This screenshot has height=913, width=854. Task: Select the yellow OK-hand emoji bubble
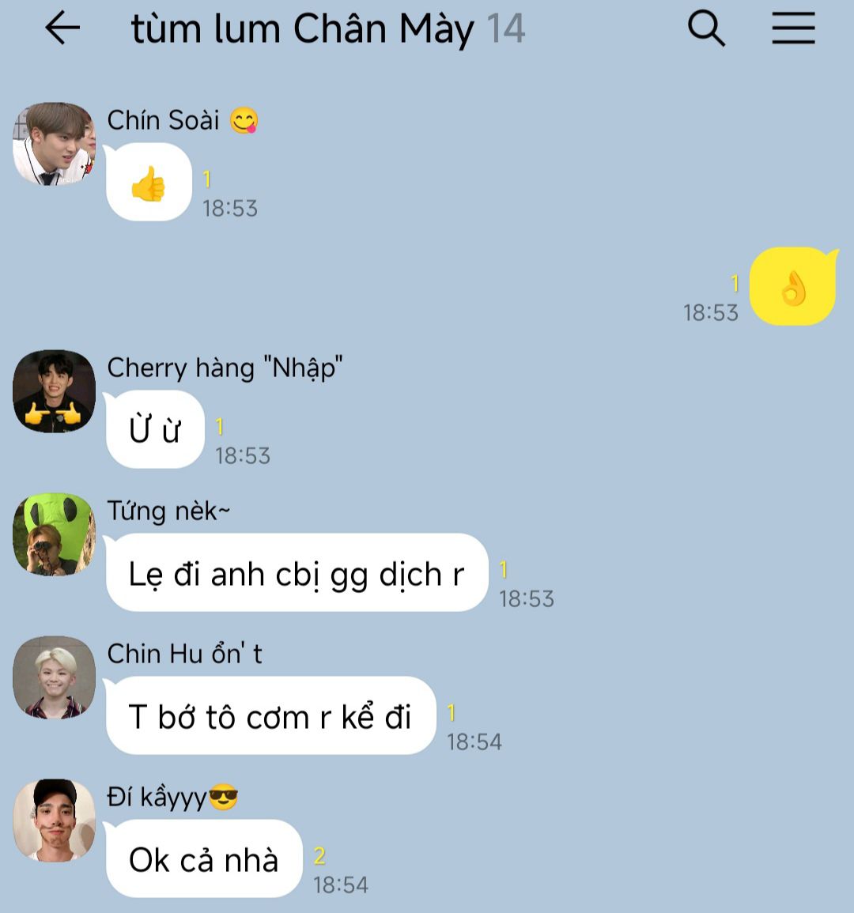[x=793, y=286]
